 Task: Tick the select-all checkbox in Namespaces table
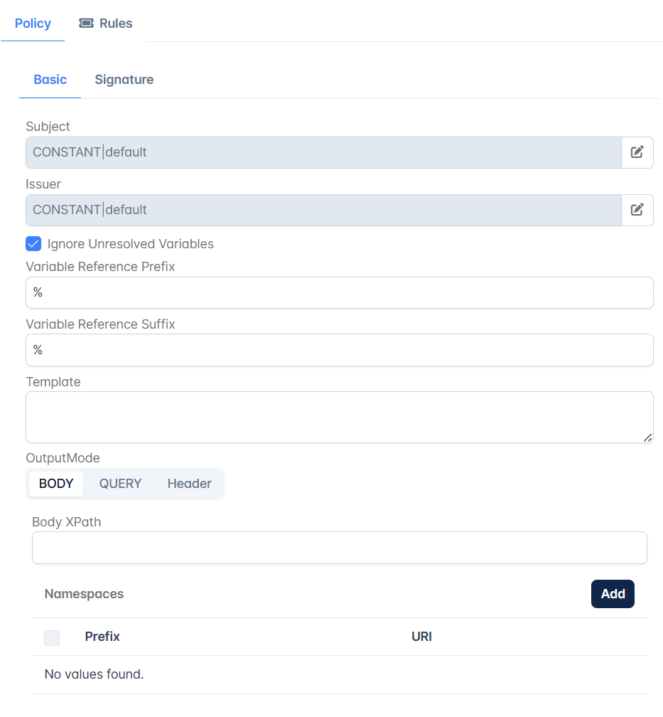52,637
